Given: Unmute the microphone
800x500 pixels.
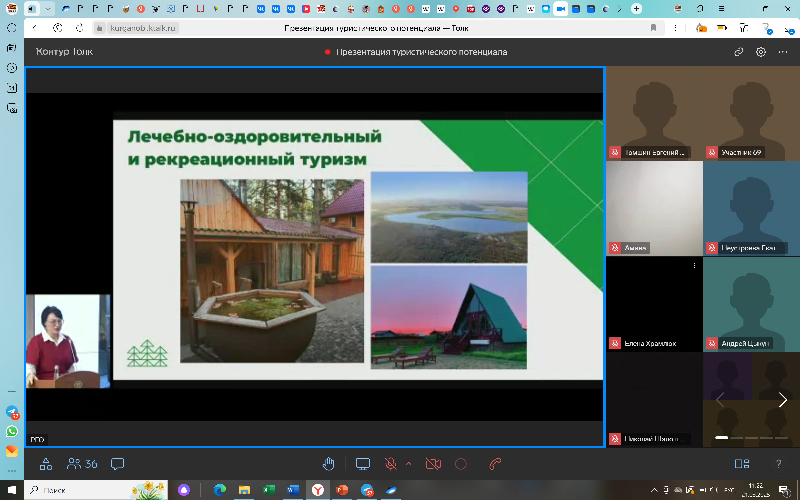Looking at the screenshot, I should pyautogui.click(x=391, y=464).
